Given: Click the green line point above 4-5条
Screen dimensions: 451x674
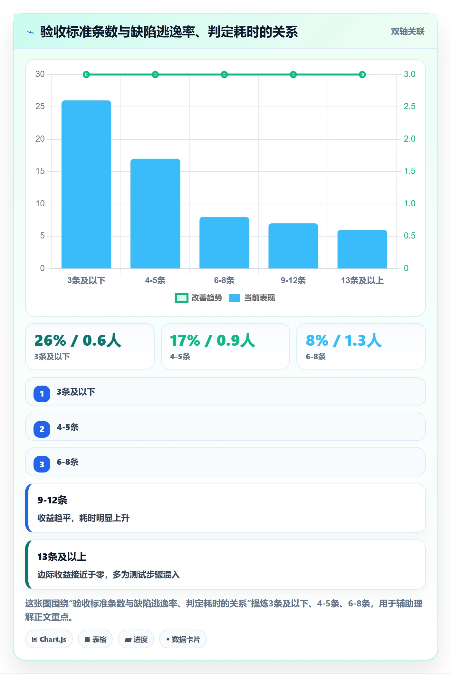Looking at the screenshot, I should [x=155, y=75].
